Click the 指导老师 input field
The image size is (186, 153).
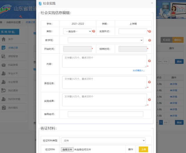pyautogui.click(x=105, y=114)
